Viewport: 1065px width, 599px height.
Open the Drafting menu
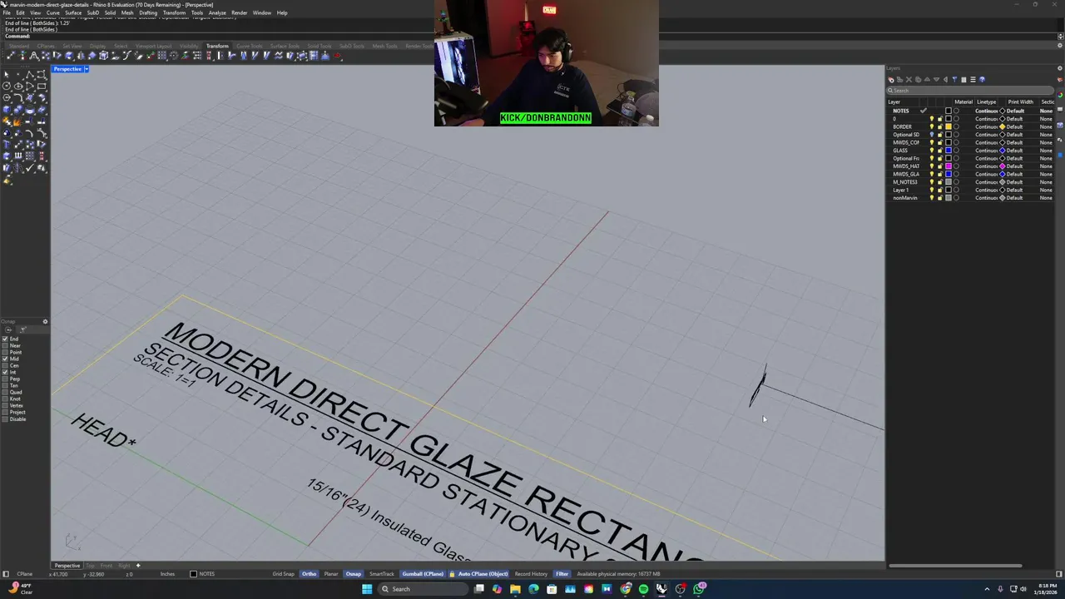coord(148,12)
